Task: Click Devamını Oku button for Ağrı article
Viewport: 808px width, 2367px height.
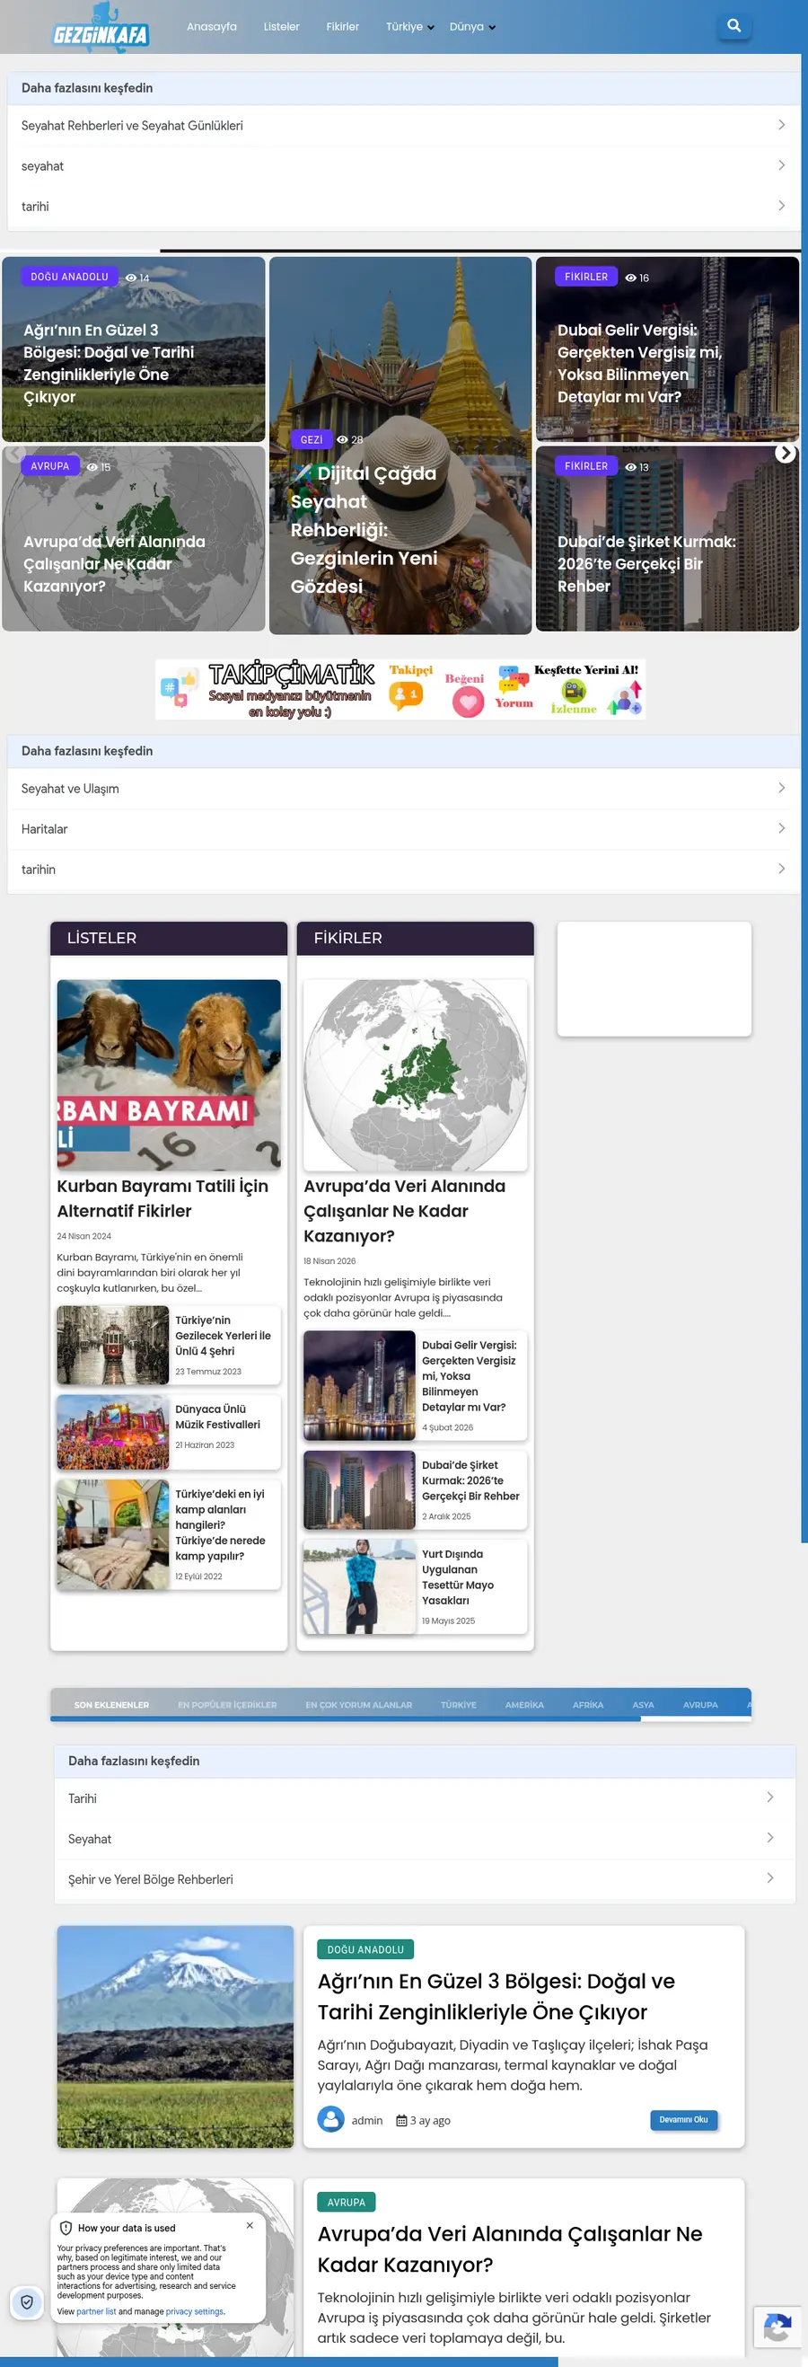Action: click(683, 2120)
